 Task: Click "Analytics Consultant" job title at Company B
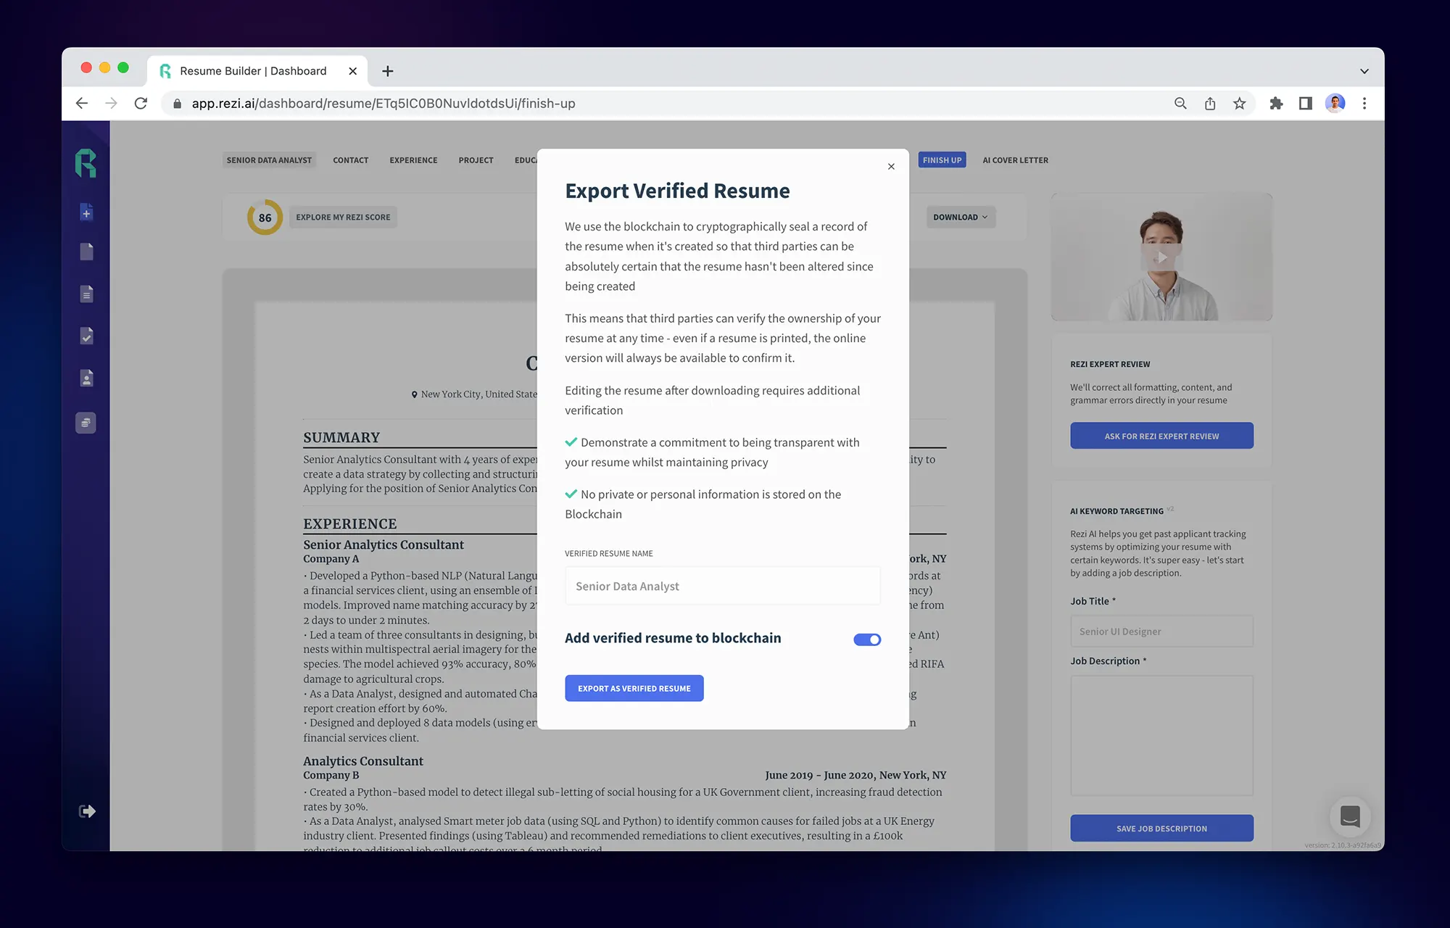point(363,761)
